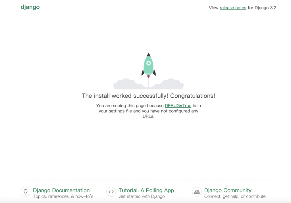Click 'Connect, get help, or contribute' text
Viewport: 291px width, 203px height.
235,196
